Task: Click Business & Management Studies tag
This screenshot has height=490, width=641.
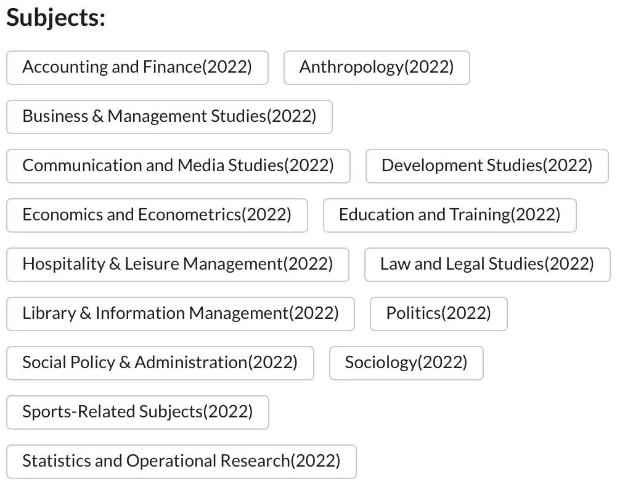Action: point(169,116)
